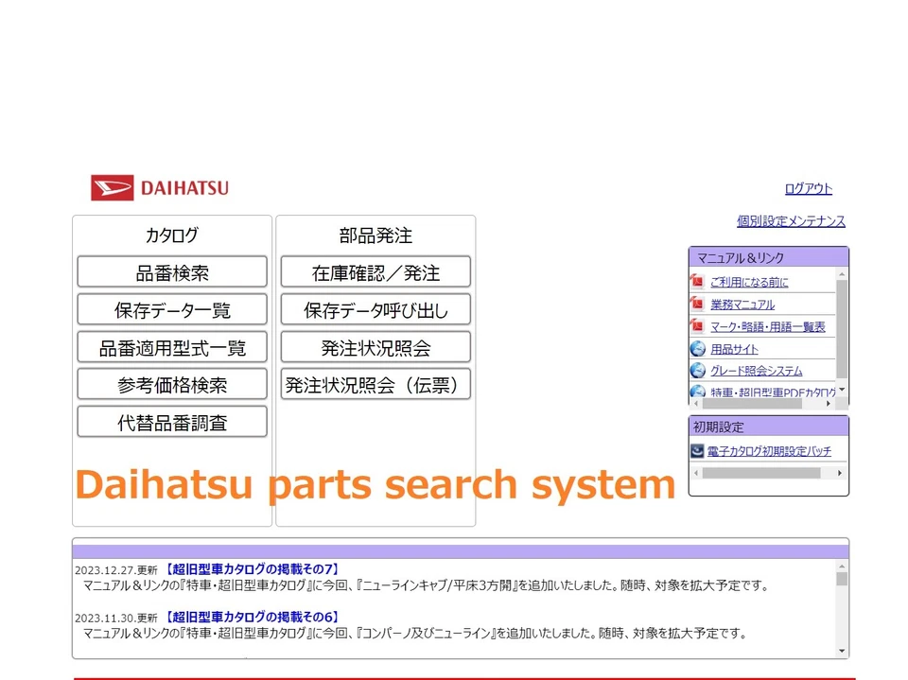Select the globe icon beside 用品サイト
This screenshot has width=908, height=680.
698,349
